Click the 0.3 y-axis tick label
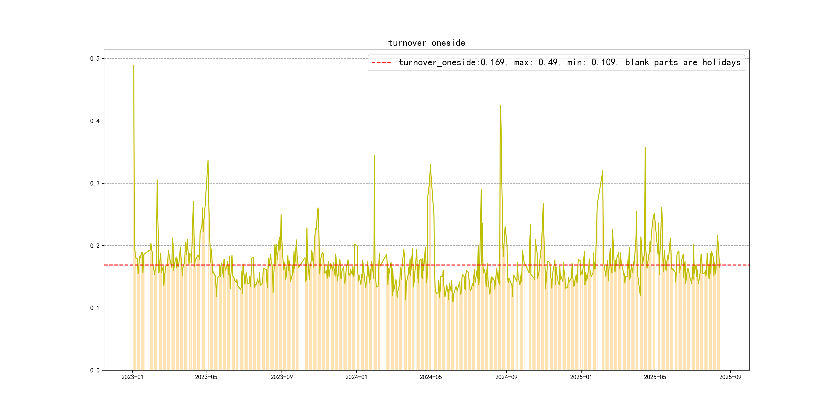 tap(95, 183)
